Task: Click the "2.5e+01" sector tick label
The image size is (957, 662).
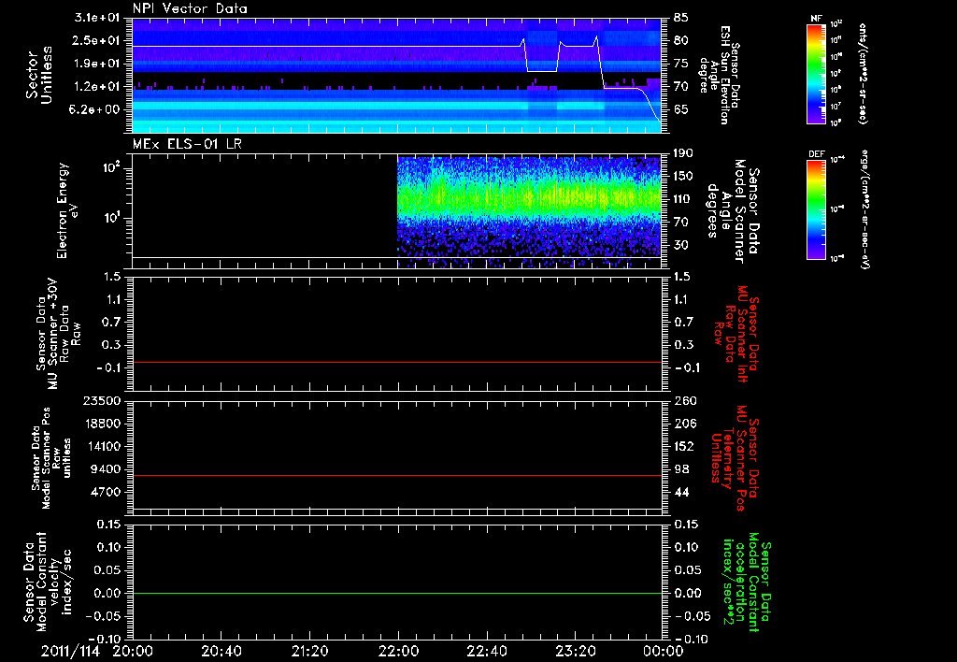Action: pos(97,40)
